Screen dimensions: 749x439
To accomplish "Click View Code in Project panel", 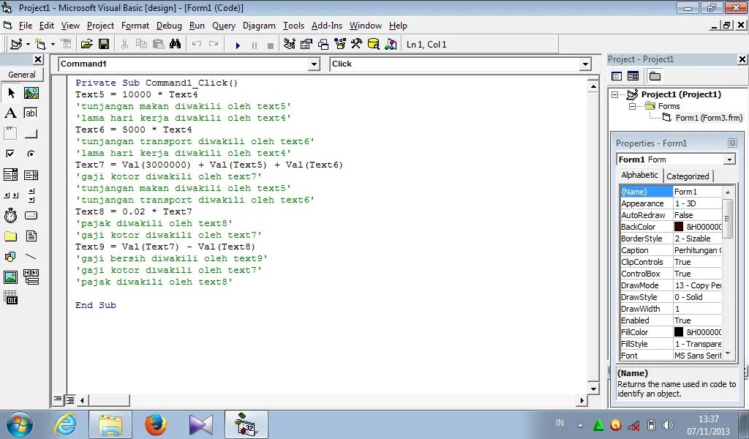I will [617, 76].
